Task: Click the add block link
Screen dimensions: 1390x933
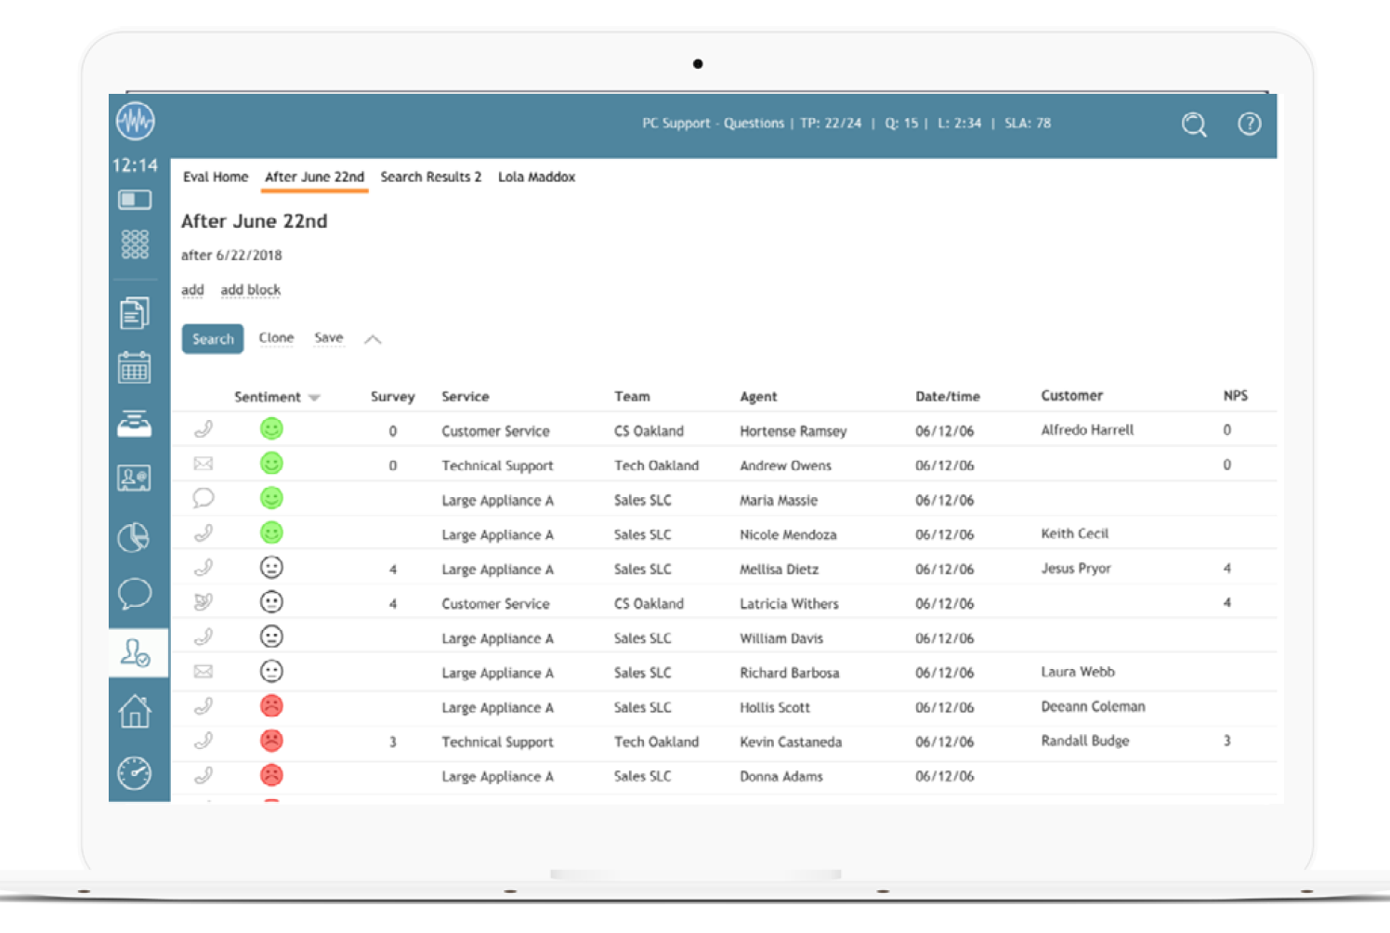Action: (x=251, y=290)
